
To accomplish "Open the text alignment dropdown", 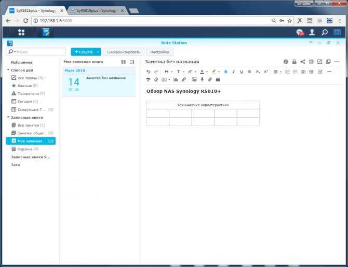I will point(277,72).
